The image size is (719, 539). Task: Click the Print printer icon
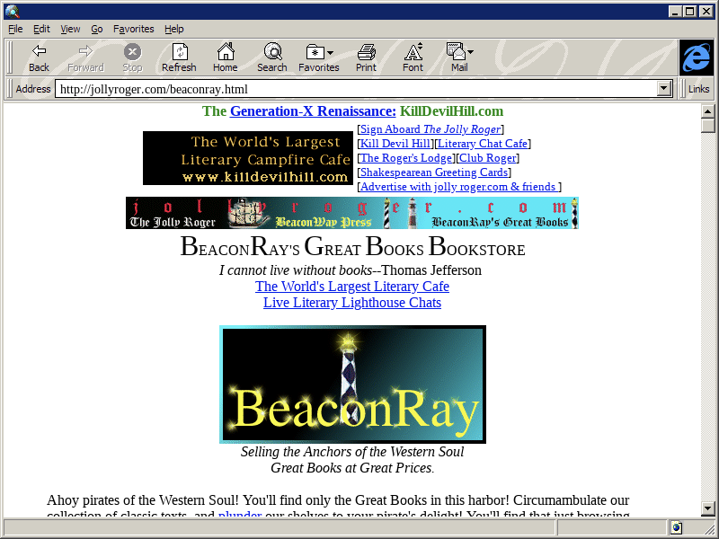366,52
